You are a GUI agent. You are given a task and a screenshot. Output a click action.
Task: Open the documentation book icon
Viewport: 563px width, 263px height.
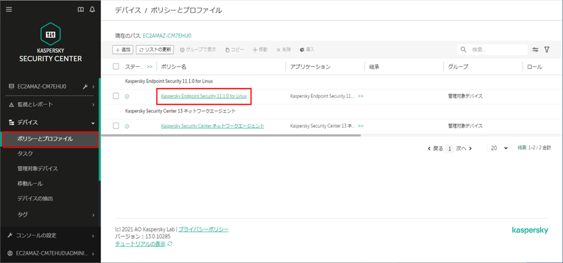click(x=81, y=9)
